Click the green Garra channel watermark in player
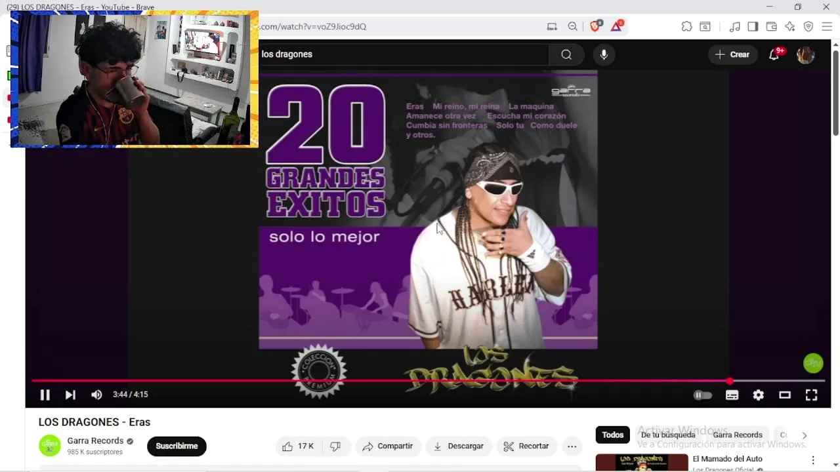 (x=813, y=363)
